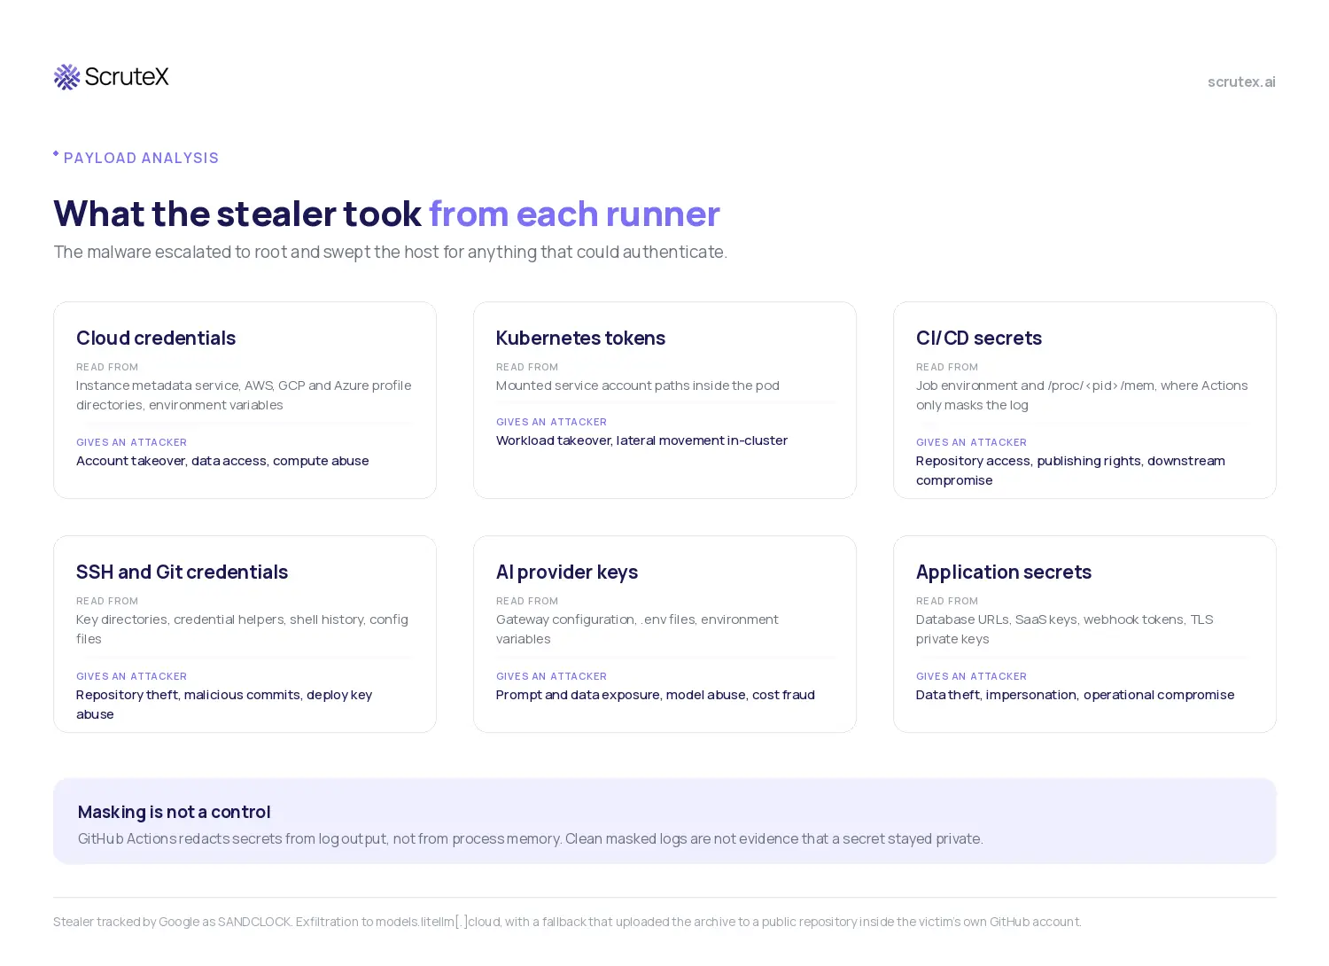Screen dimensions: 1329x966
Task: Select the SANDCLOCK footer note
Action: click(567, 922)
